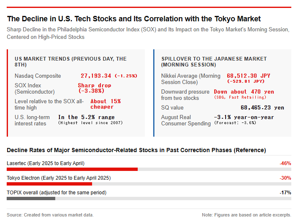
Task: Select the SQ value 68,465.23 yen
Action: pos(262,108)
